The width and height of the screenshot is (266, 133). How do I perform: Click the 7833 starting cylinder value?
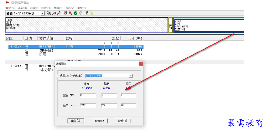click(102, 54)
